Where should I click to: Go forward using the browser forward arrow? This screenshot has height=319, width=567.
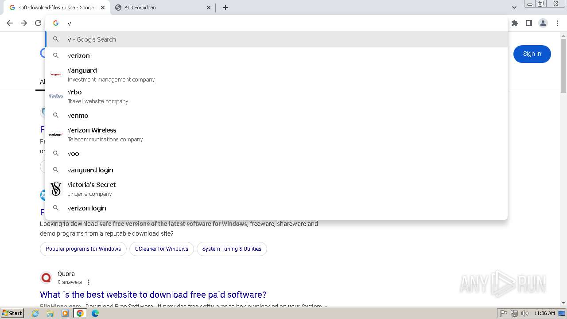point(24,23)
